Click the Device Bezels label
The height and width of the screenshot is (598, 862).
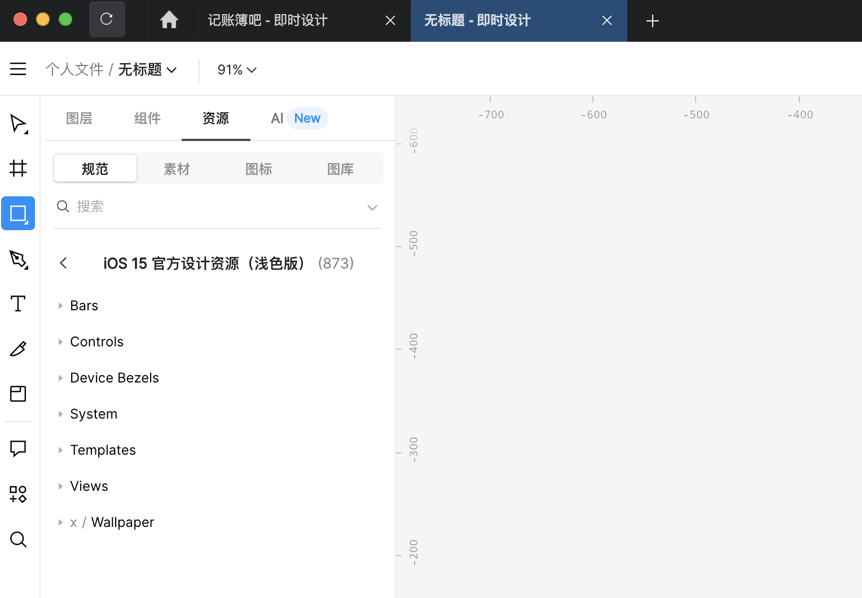point(115,378)
